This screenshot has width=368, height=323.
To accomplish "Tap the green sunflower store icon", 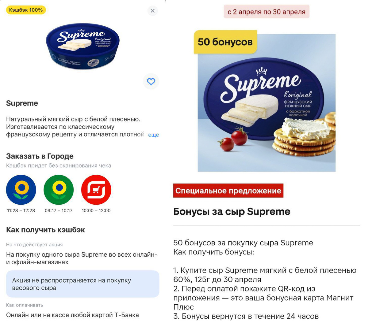I will coord(59,190).
